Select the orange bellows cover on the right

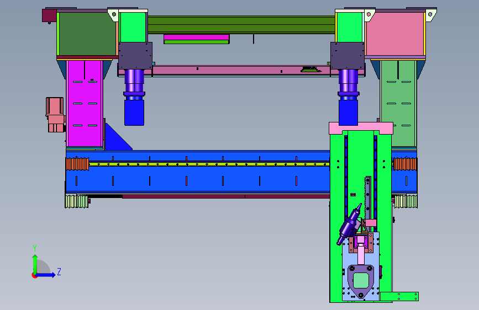[405, 164]
